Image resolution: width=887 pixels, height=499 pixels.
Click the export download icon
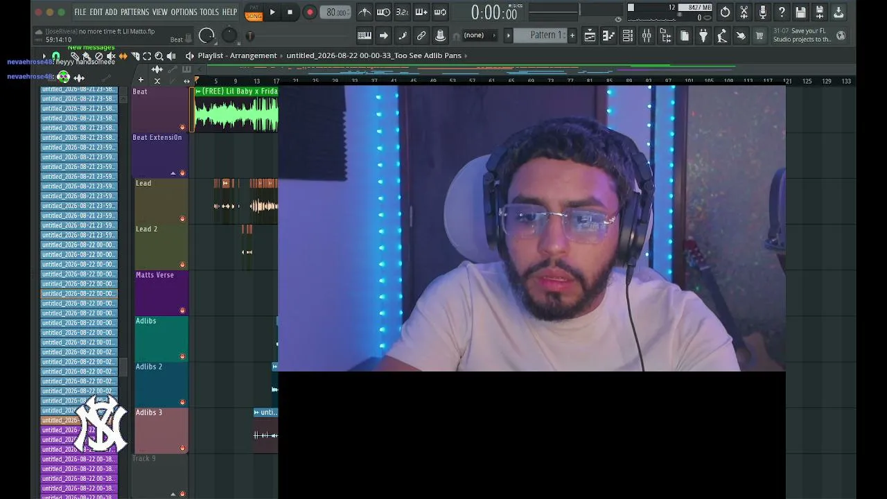pos(838,12)
